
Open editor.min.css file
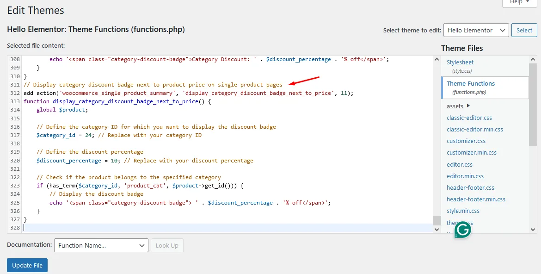[x=465, y=176]
